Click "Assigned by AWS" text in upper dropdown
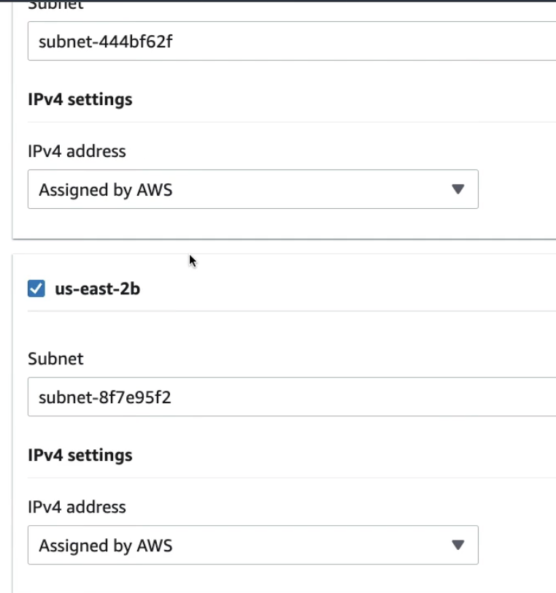This screenshot has width=556, height=593. click(106, 190)
